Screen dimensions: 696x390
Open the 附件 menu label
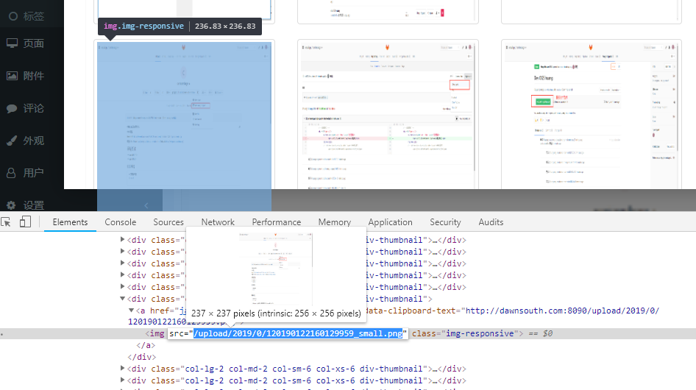tap(34, 76)
